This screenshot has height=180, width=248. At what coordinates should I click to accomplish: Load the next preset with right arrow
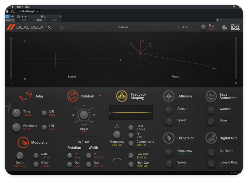point(179,27)
